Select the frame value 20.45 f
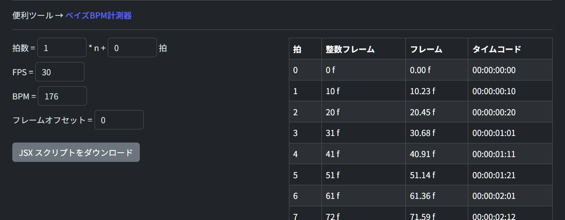Screen dimensions: 565x220 (x=423, y=112)
